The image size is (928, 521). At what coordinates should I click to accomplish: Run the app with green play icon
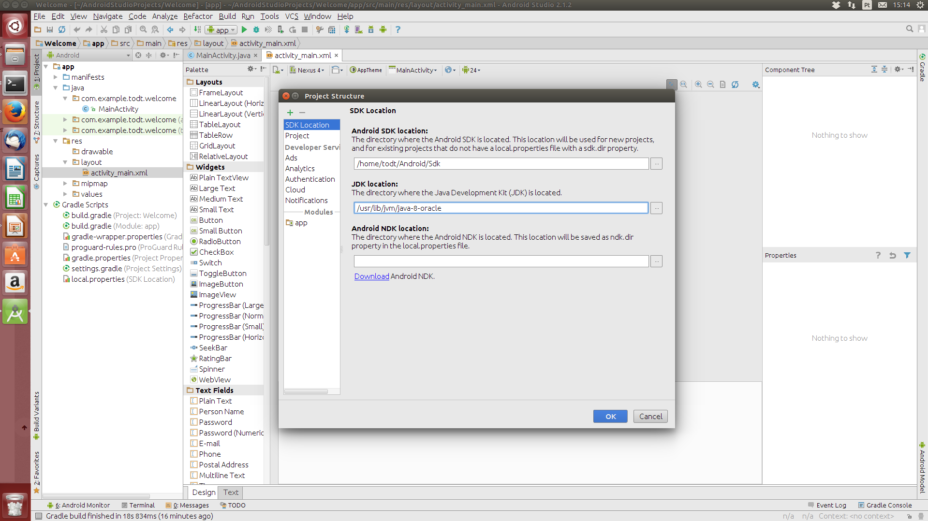tap(244, 29)
